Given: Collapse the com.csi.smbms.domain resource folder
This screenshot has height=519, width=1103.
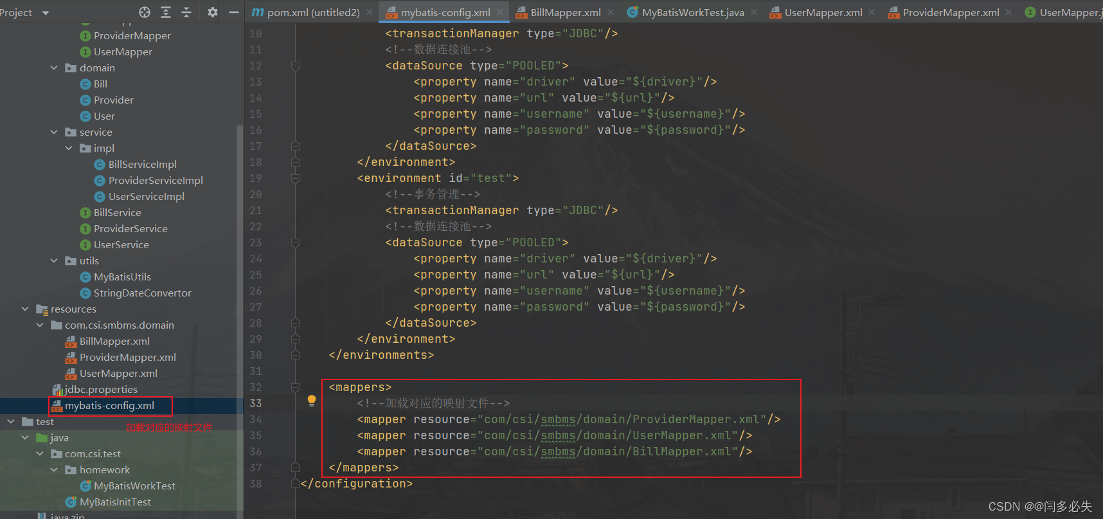Looking at the screenshot, I should click(40, 325).
